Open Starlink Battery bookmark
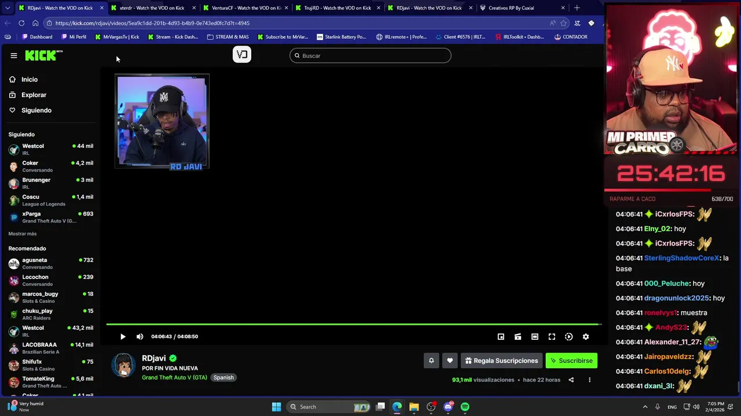 pyautogui.click(x=341, y=37)
